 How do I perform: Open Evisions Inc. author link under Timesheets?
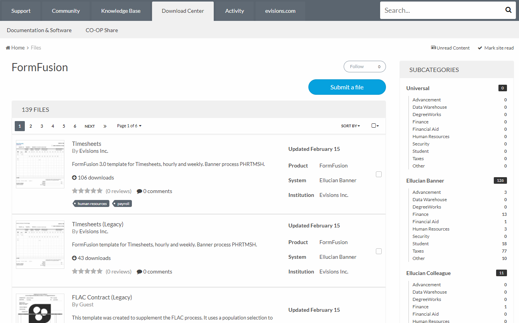point(94,151)
